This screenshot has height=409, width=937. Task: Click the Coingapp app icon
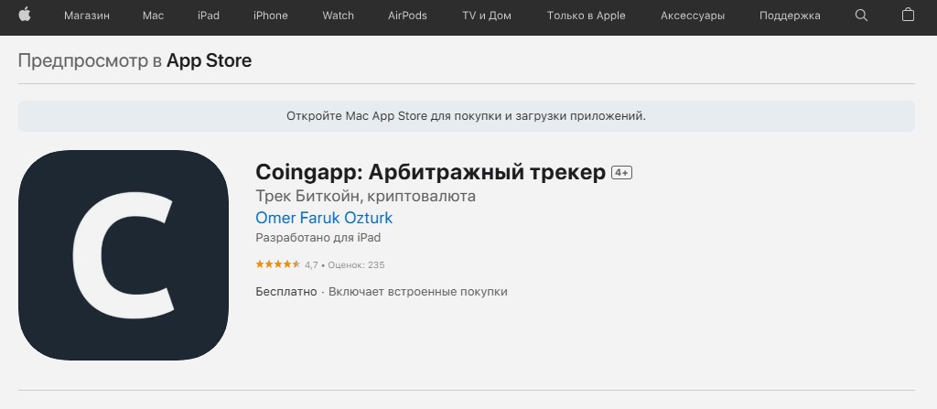point(123,255)
